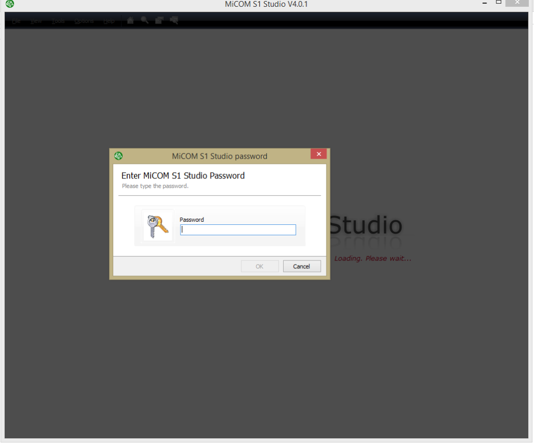Viewport: 534px width, 443px height.
Task: Click the 'MiCOM S1 Studio password' dialog title
Action: tap(220, 156)
